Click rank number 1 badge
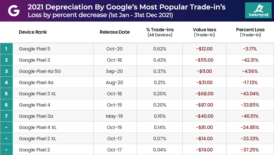The image size is (274, 155). (x=6, y=49)
